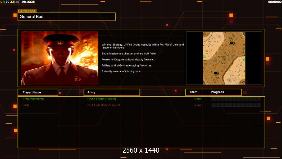Click Izzat's team value None

[198, 105]
